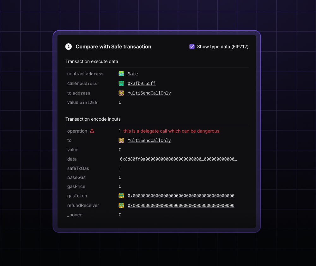Click the truncated 0x8d80ff0a data hex value
The width and height of the screenshot is (316, 266).
pyautogui.click(x=178, y=159)
